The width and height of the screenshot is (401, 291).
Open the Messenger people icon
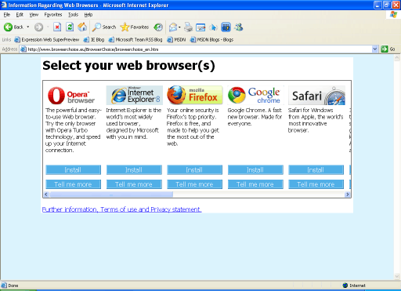pyautogui.click(x=238, y=27)
